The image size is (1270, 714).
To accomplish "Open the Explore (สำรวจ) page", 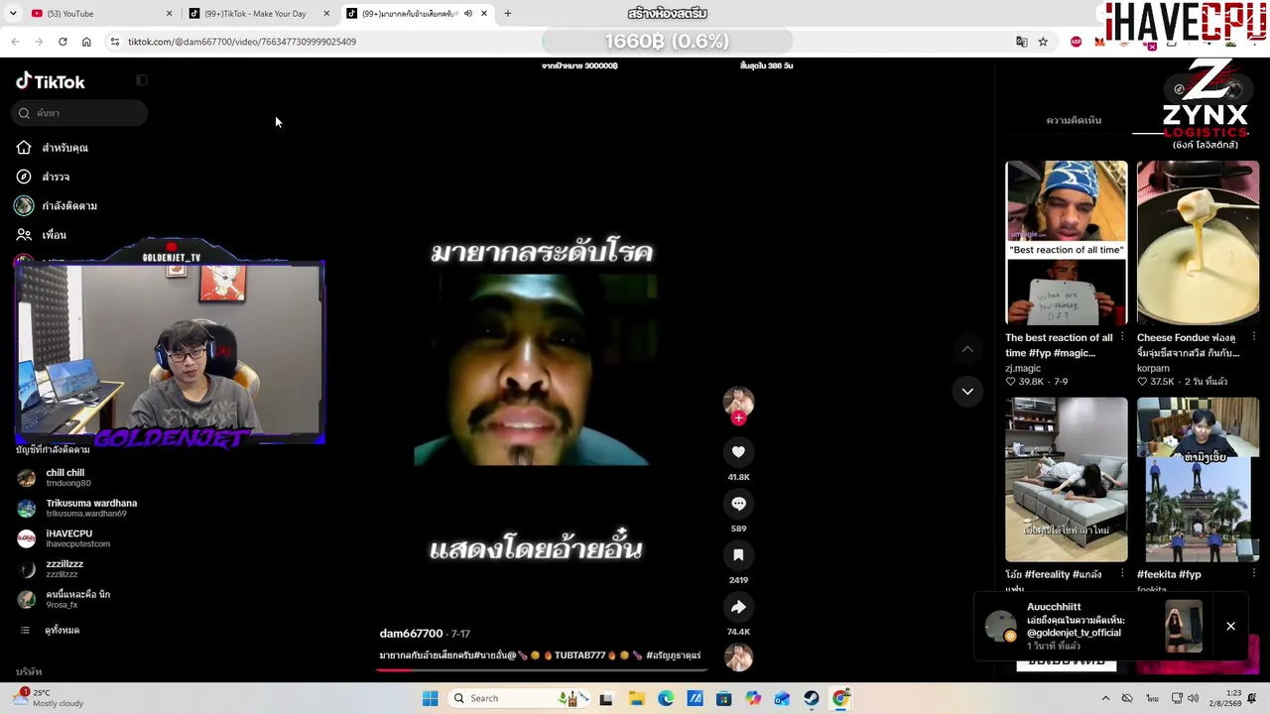I will 44,177.
